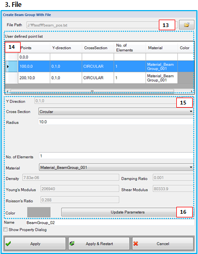198x254 pixels.
Task: Click the Color column header
Action: (x=186, y=48)
